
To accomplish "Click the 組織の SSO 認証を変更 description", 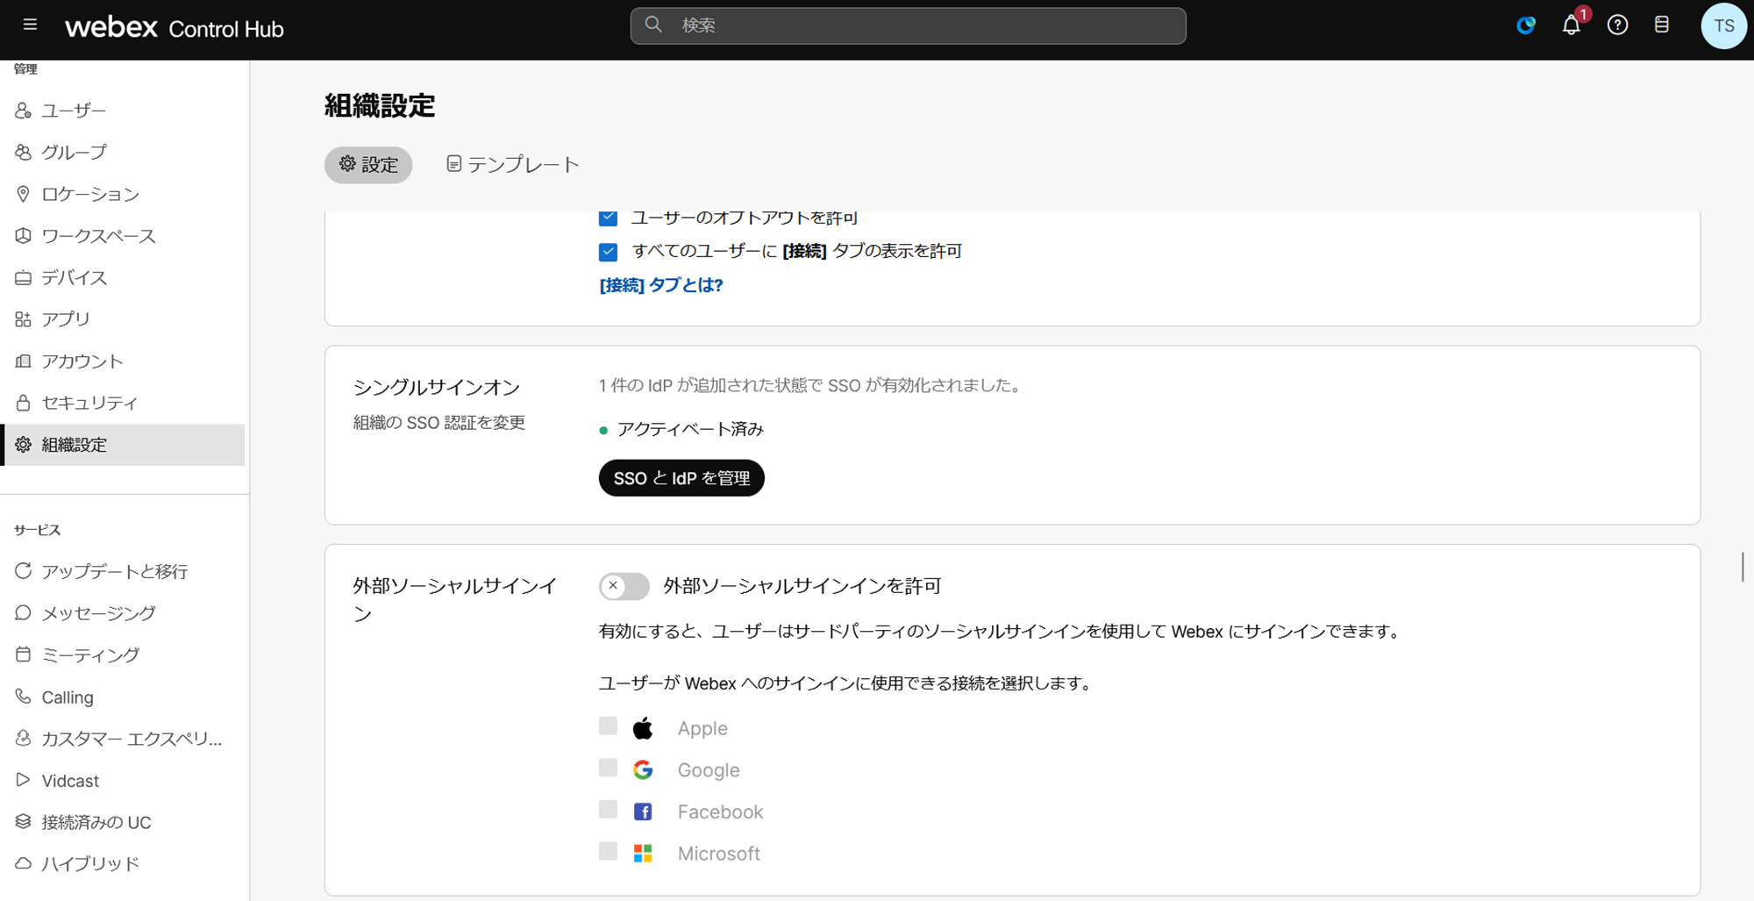I will pos(439,422).
